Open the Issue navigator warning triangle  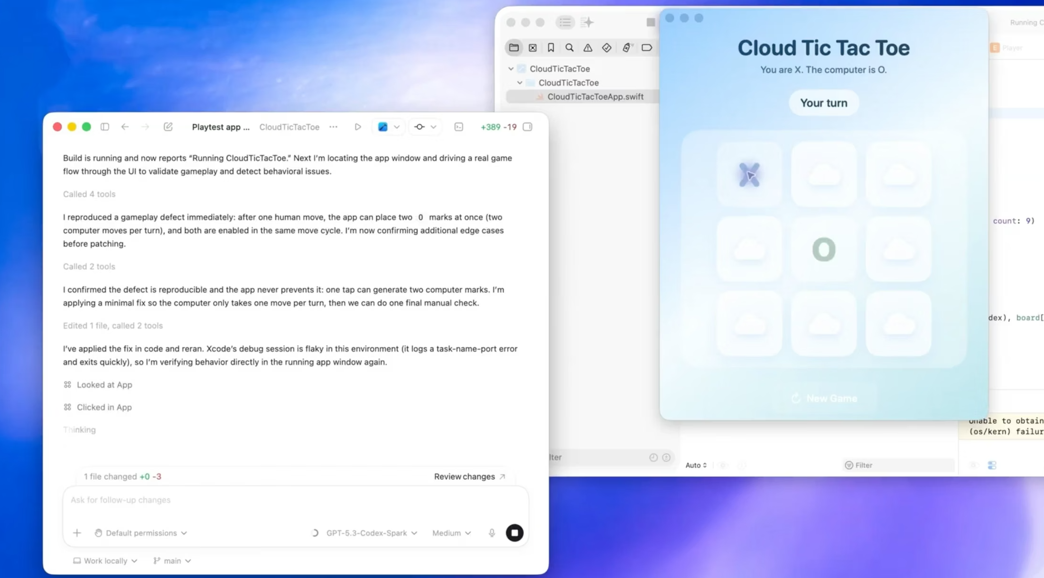(x=588, y=47)
